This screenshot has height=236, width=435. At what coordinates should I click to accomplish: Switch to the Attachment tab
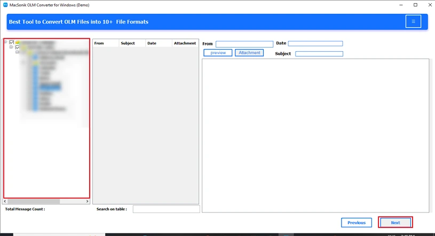[x=249, y=53]
